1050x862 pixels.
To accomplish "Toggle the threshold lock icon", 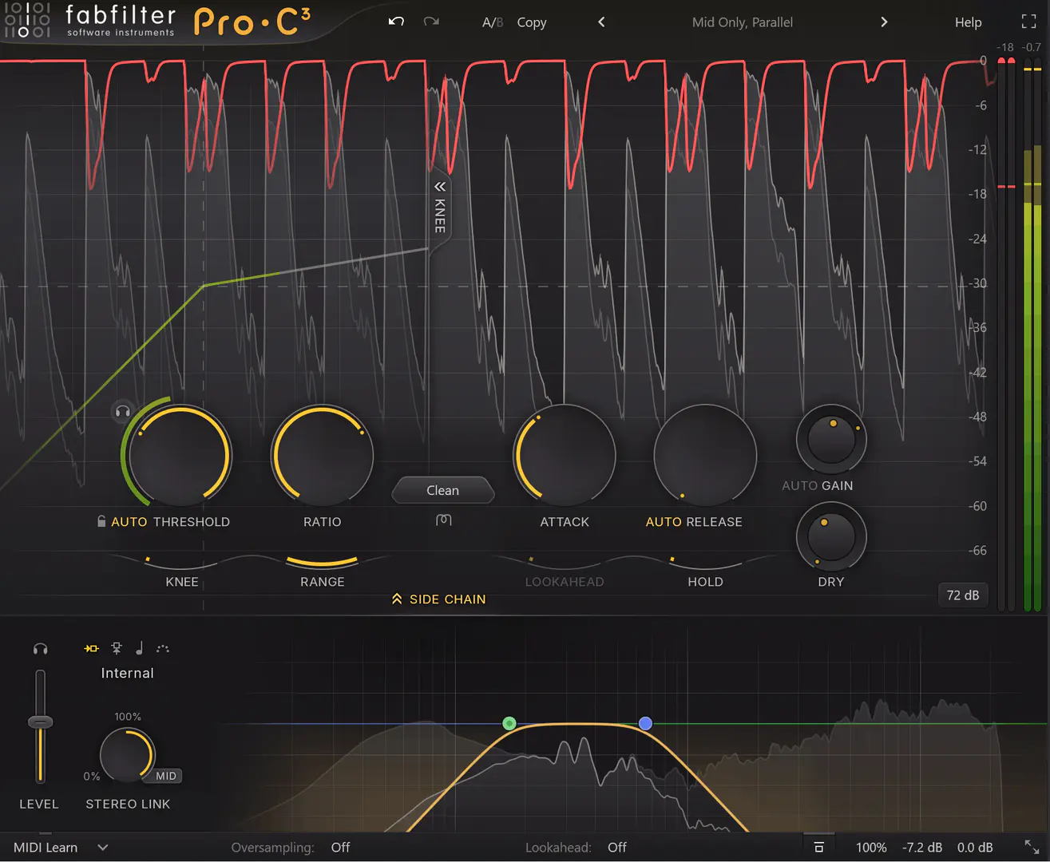I will point(101,521).
